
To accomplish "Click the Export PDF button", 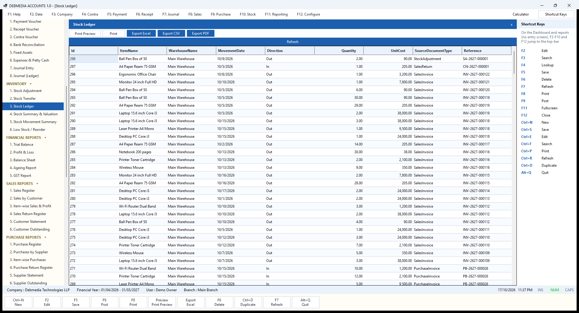I will pyautogui.click(x=201, y=33).
